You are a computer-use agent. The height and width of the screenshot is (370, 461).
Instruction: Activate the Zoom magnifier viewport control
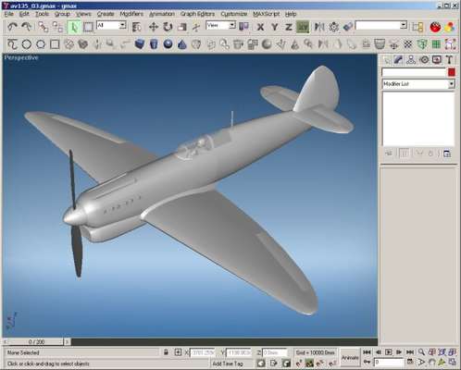421,351
